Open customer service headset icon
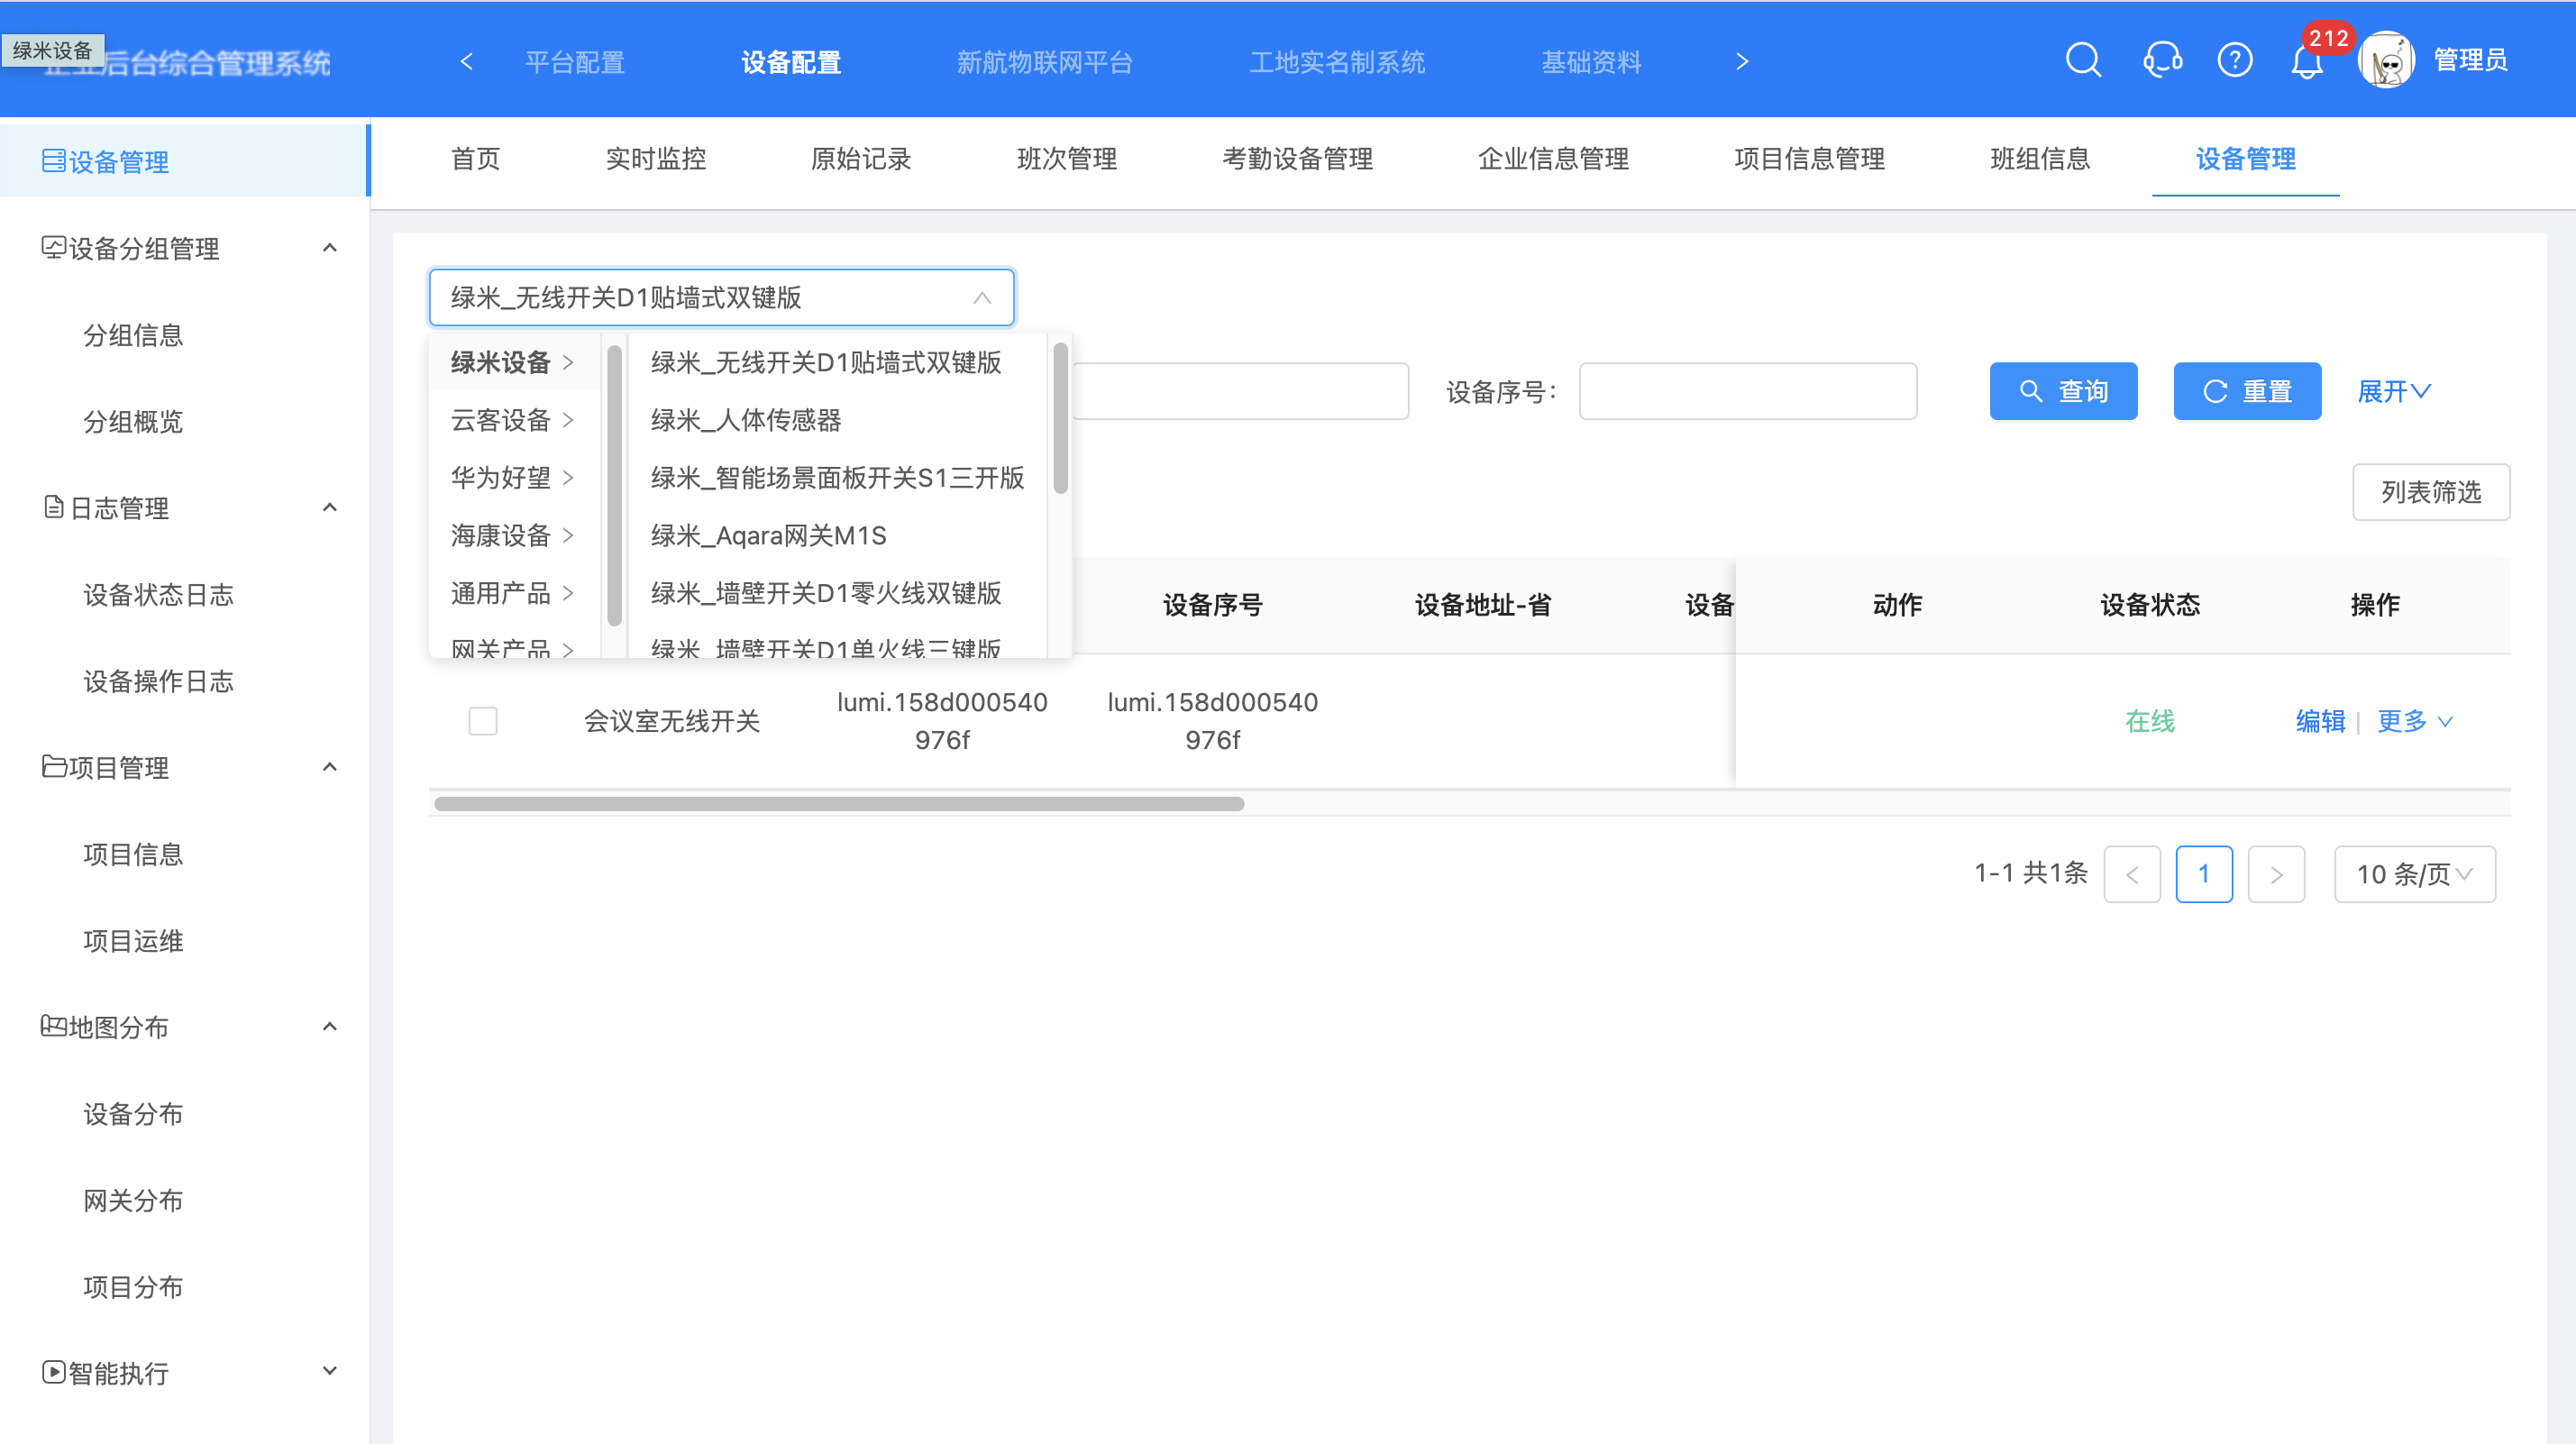 tap(2161, 60)
